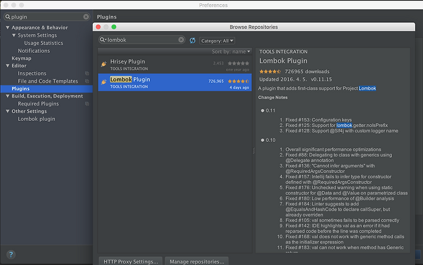Screen dimensions: 423x265
Task: Focus the lombok repository search field
Action: (142, 40)
